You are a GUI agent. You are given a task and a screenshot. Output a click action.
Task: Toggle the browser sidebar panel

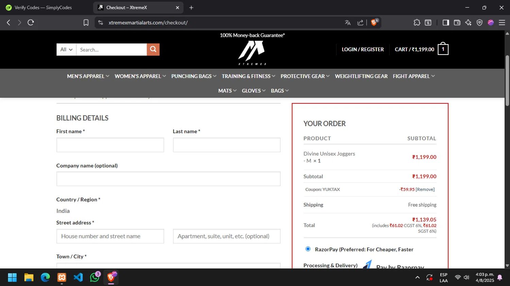pos(446,22)
